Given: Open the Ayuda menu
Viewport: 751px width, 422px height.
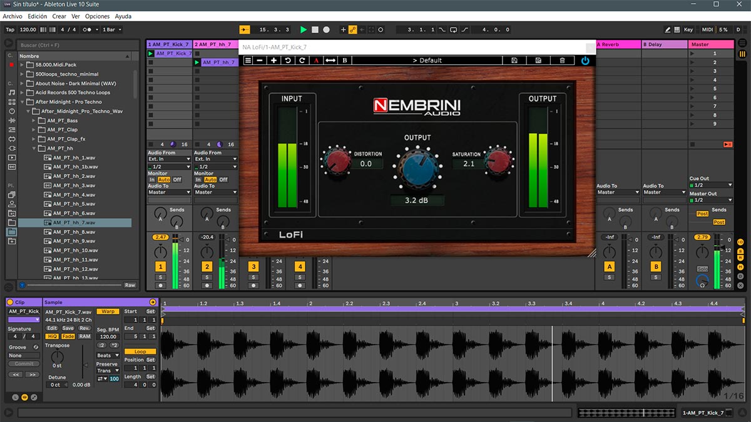Looking at the screenshot, I should (123, 16).
